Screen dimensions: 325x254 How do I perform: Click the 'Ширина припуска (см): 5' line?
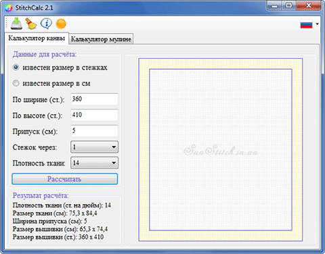49,221
